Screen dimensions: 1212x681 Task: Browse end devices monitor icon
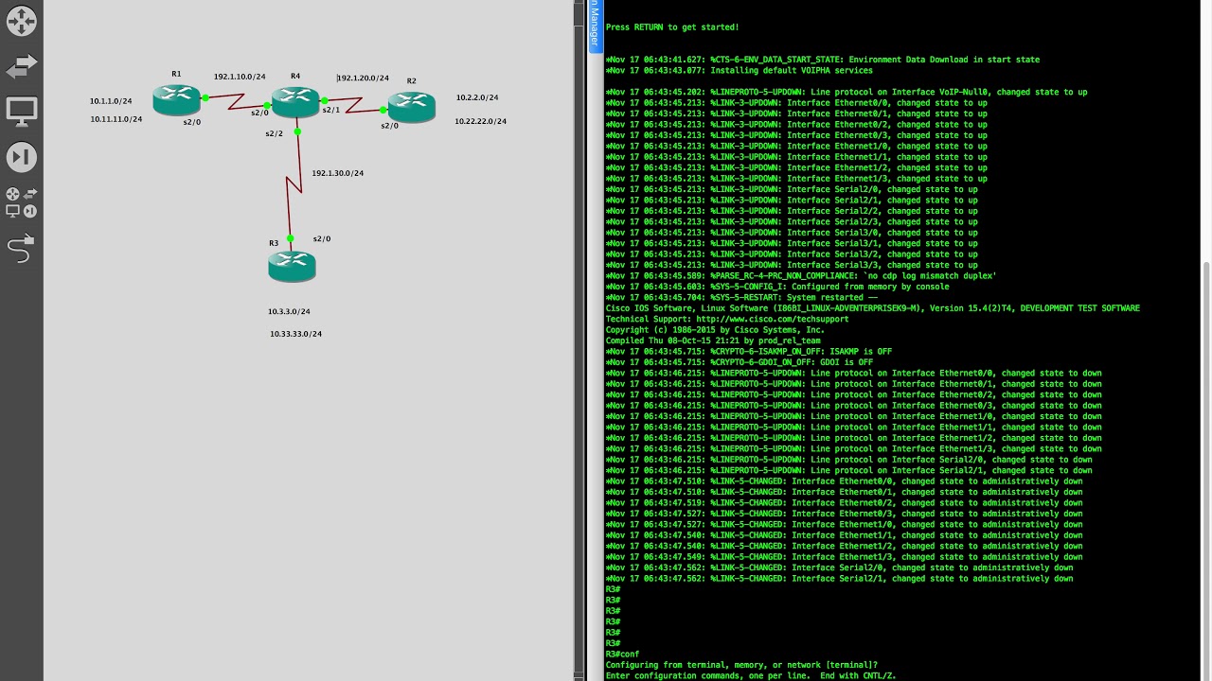(x=21, y=112)
